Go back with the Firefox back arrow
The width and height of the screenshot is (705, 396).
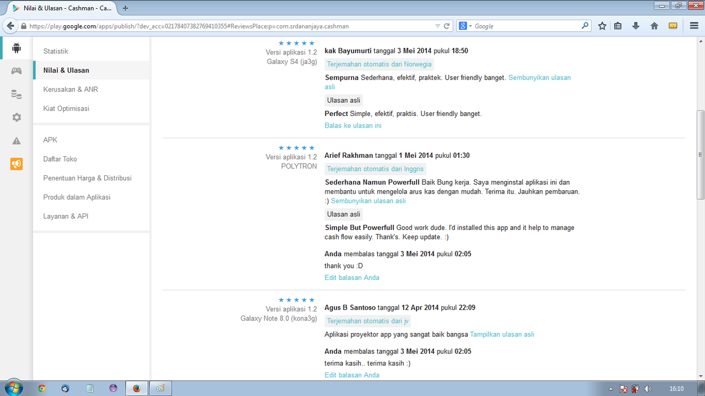click(x=10, y=26)
